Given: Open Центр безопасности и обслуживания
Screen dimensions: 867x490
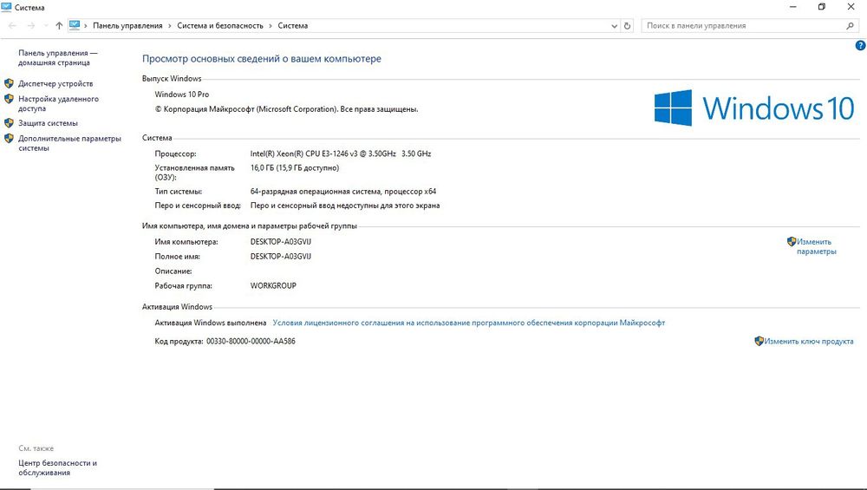Looking at the screenshot, I should pos(57,467).
